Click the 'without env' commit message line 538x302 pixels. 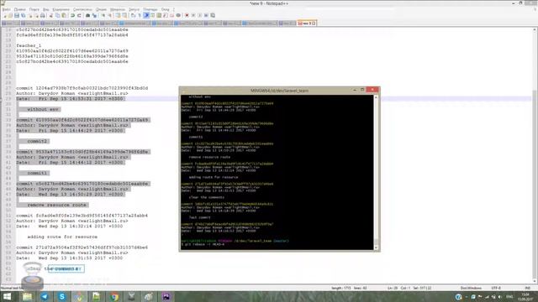pyautogui.click(x=43, y=109)
